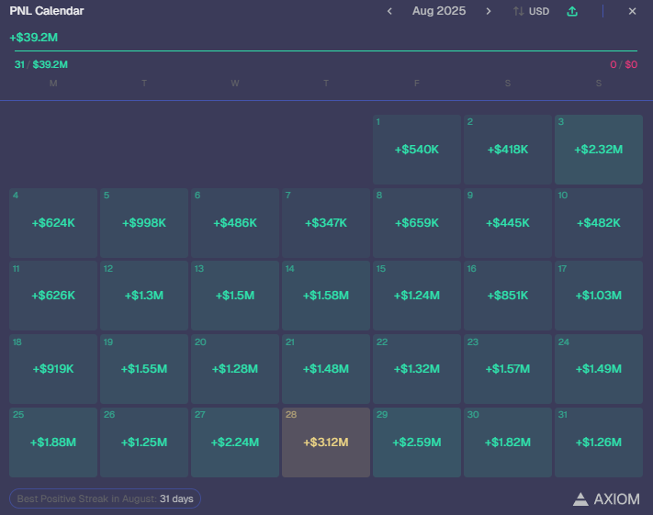View day 22 PNL of +$1.32M

pyautogui.click(x=417, y=369)
